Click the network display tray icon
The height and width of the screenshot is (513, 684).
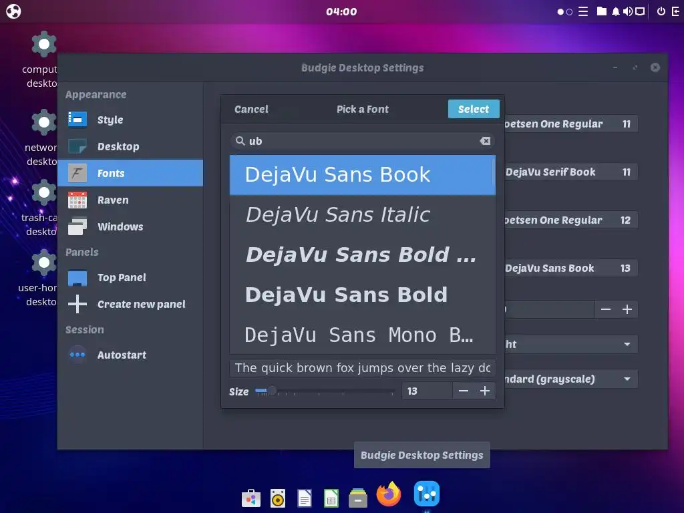(x=640, y=11)
